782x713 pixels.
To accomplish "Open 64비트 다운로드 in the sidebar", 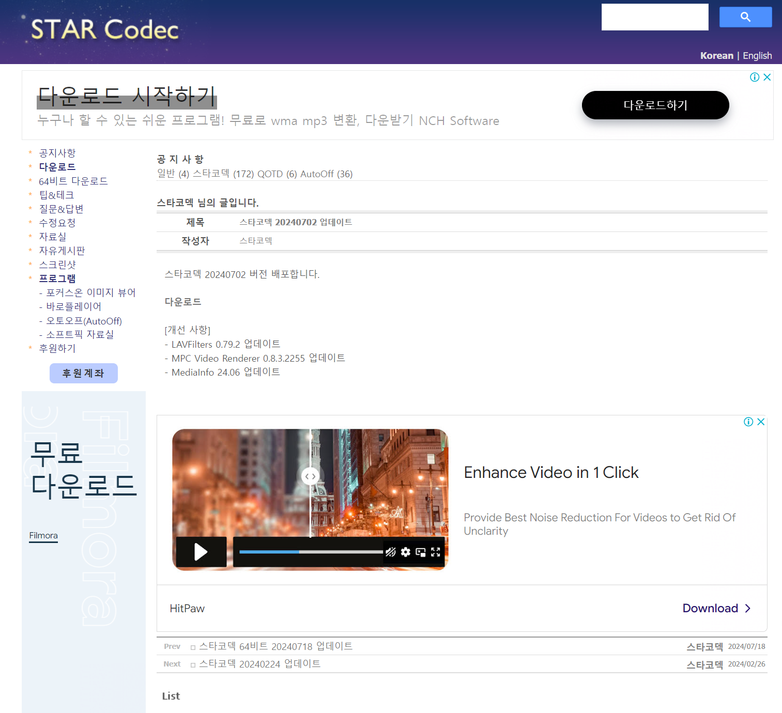I will [73, 181].
